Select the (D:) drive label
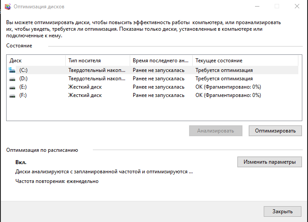Image resolution: width=308 pixels, height=222 pixels. [23, 79]
